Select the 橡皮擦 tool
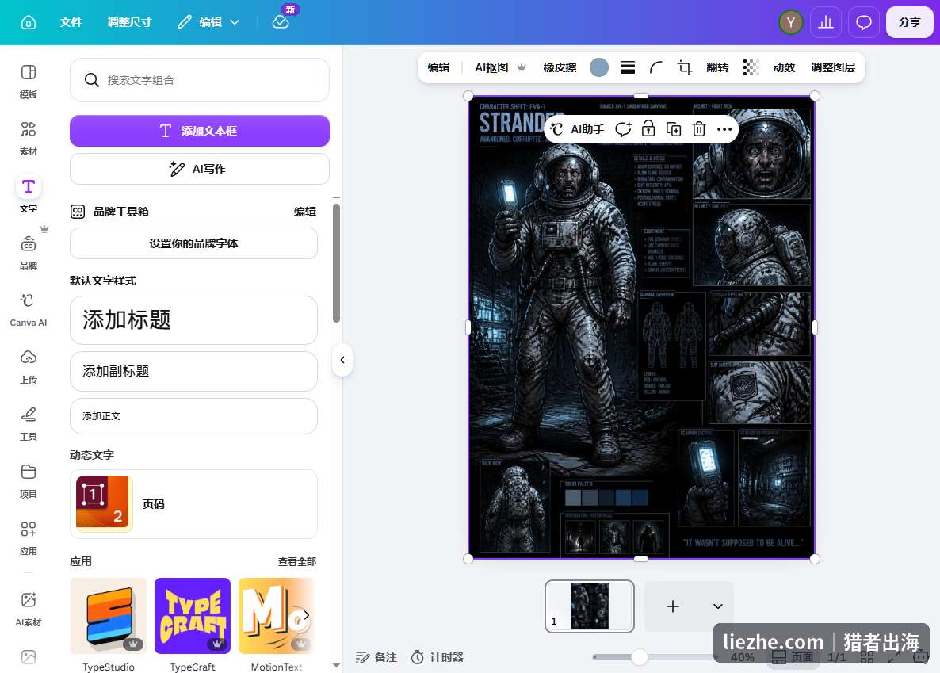The image size is (940, 673). (x=560, y=68)
